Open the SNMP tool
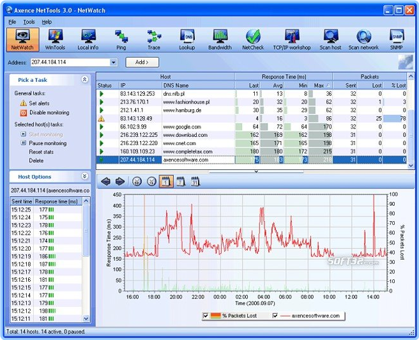Image resolution: width=419 pixels, height=340 pixels. pyautogui.click(x=397, y=40)
